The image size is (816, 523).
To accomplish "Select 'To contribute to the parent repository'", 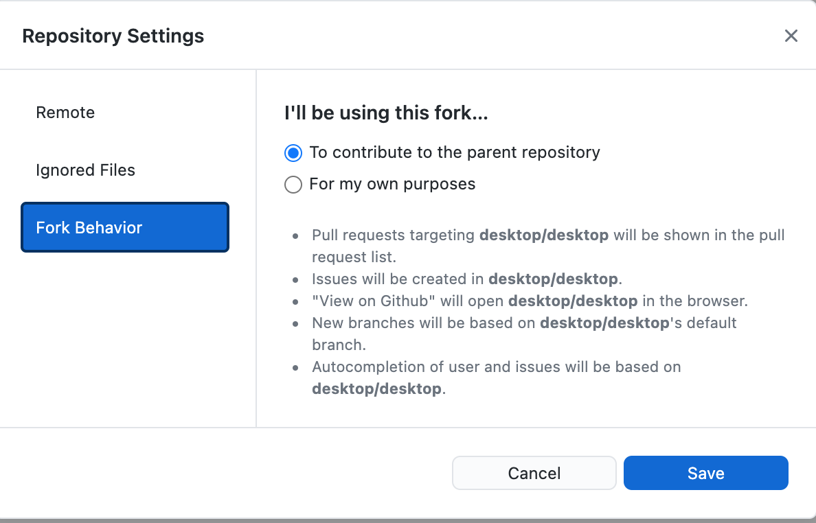I will coord(455,152).
